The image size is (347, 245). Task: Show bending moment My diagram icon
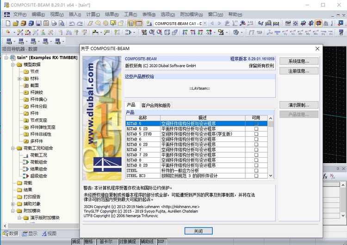click(x=308, y=32)
